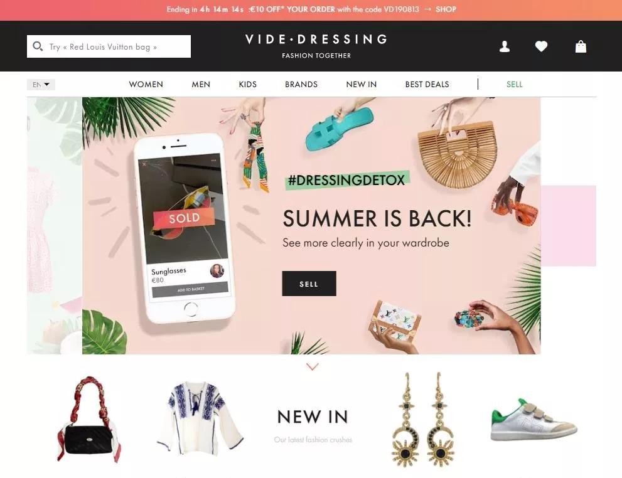
Task: Click the Vide Dressing logo
Action: click(316, 46)
